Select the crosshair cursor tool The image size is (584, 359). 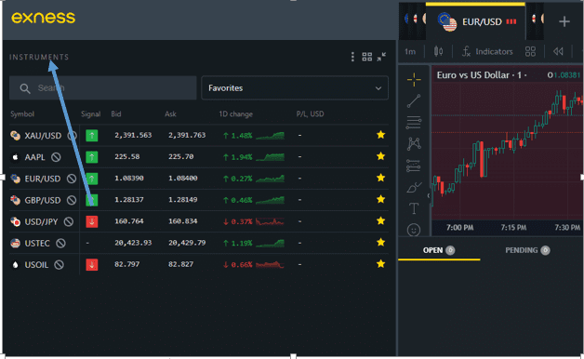[x=414, y=79]
